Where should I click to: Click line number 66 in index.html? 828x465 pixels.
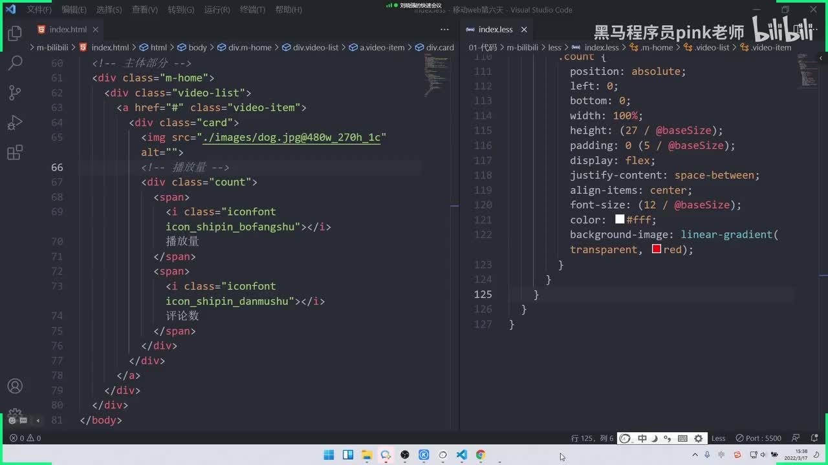(57, 167)
